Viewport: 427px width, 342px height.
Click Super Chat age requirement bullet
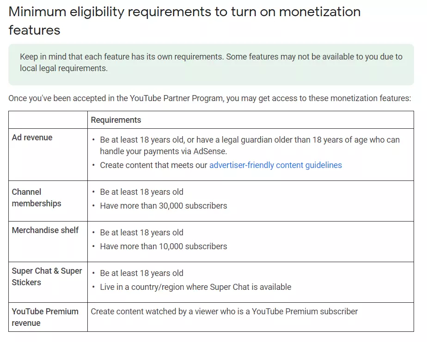tap(141, 273)
